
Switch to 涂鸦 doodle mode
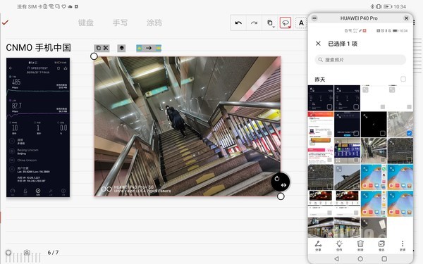(154, 23)
